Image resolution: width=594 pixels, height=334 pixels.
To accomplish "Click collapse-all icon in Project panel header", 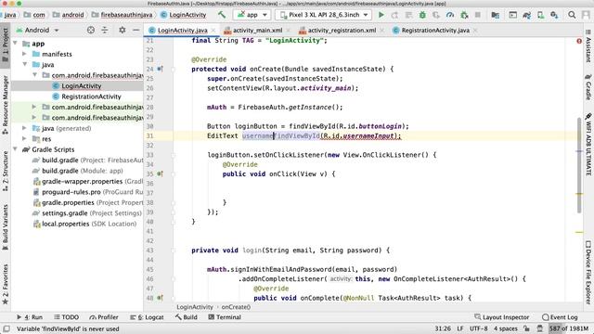I will coord(105,30).
